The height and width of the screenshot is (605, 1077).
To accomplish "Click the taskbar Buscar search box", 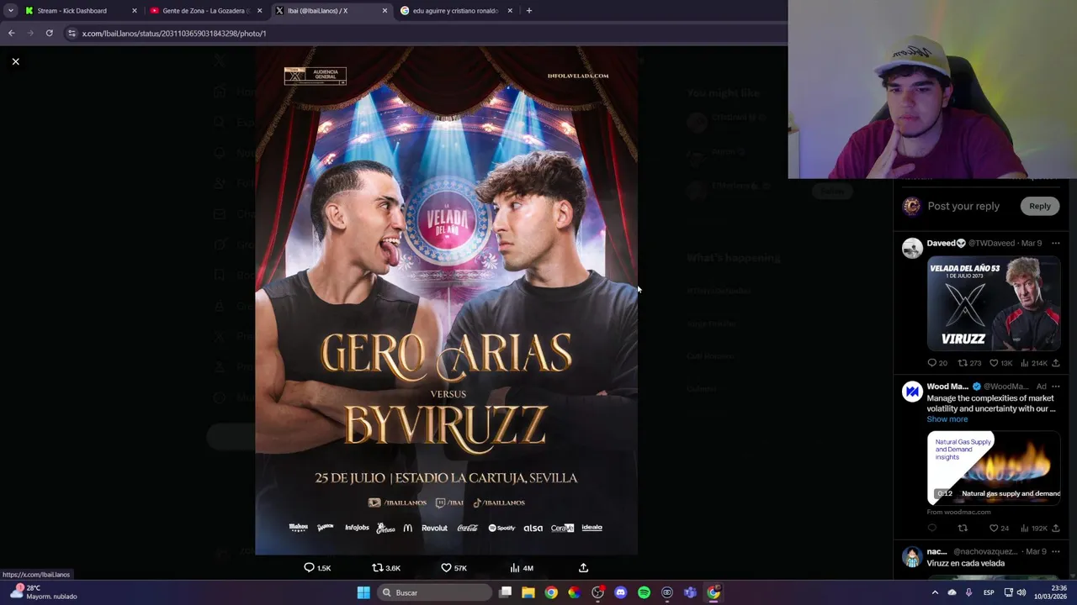I will coord(433,592).
